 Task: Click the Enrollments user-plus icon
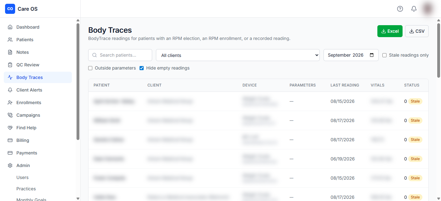10,103
